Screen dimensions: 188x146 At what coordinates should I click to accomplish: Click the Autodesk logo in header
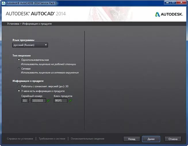click(x=169, y=14)
